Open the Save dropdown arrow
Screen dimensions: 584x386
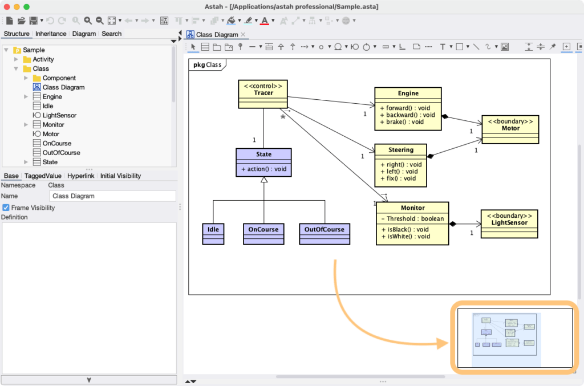pos(42,21)
